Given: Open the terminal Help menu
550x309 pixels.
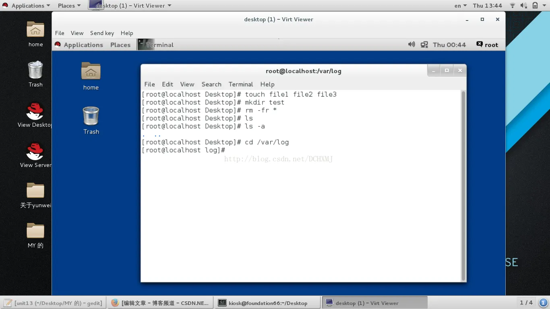Looking at the screenshot, I should (x=267, y=84).
